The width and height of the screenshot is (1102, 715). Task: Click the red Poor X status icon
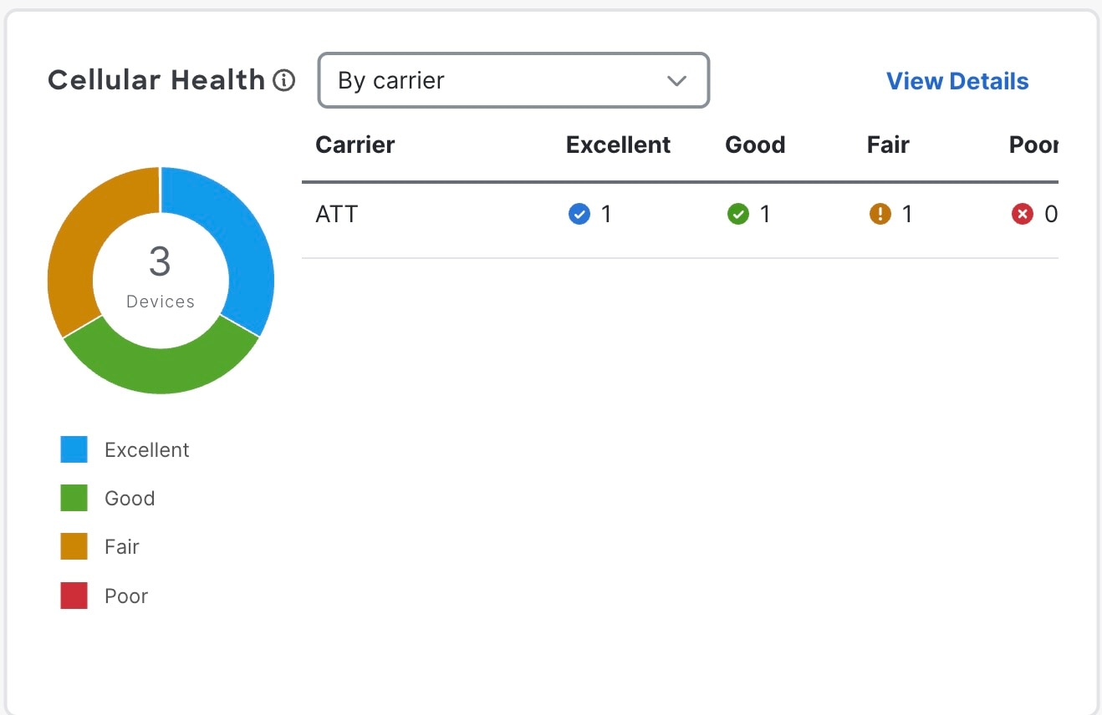(x=1022, y=215)
